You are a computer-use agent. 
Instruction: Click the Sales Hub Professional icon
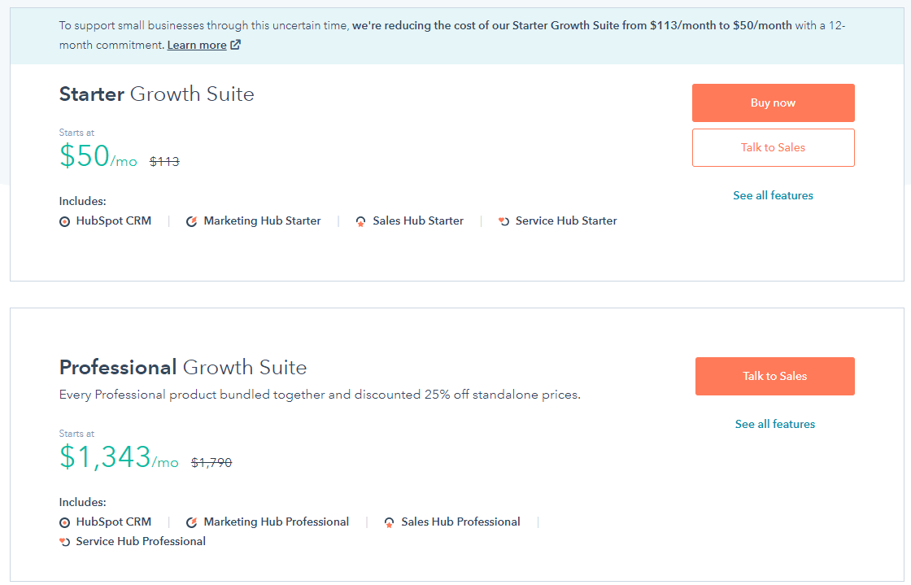click(x=390, y=522)
